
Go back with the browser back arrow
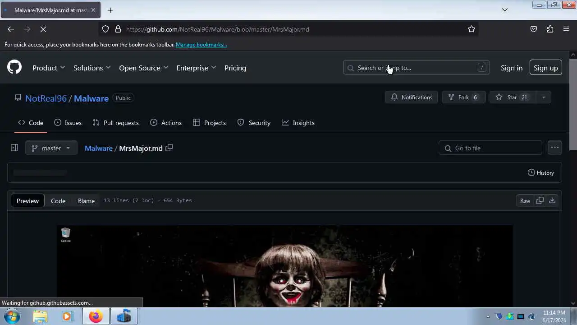(11, 29)
